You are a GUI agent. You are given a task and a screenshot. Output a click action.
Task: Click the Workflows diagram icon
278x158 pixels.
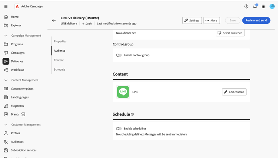(x=6, y=70)
